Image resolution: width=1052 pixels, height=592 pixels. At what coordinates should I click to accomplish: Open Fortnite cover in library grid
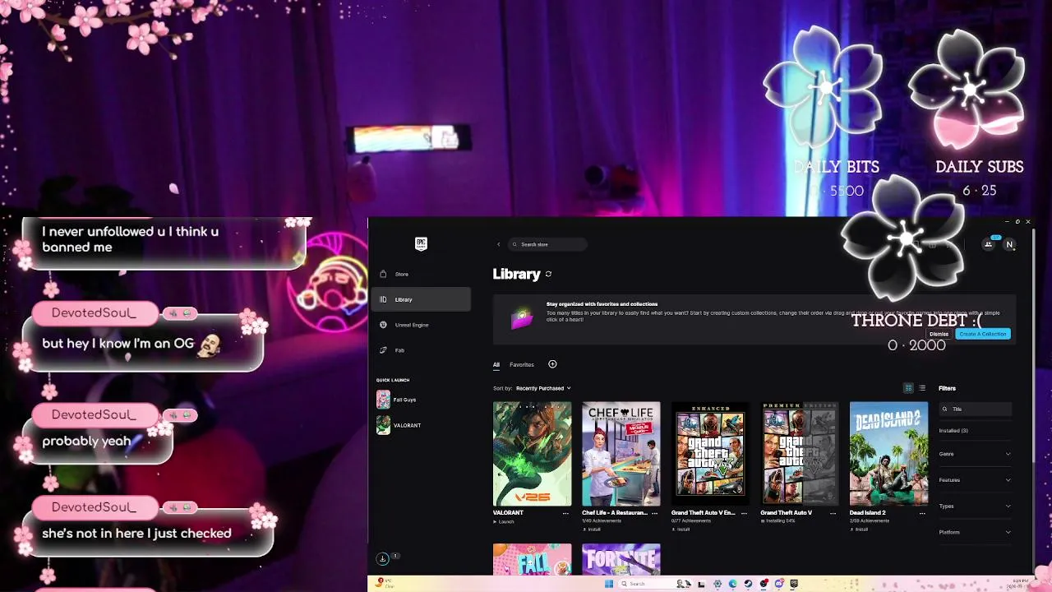coord(621,559)
